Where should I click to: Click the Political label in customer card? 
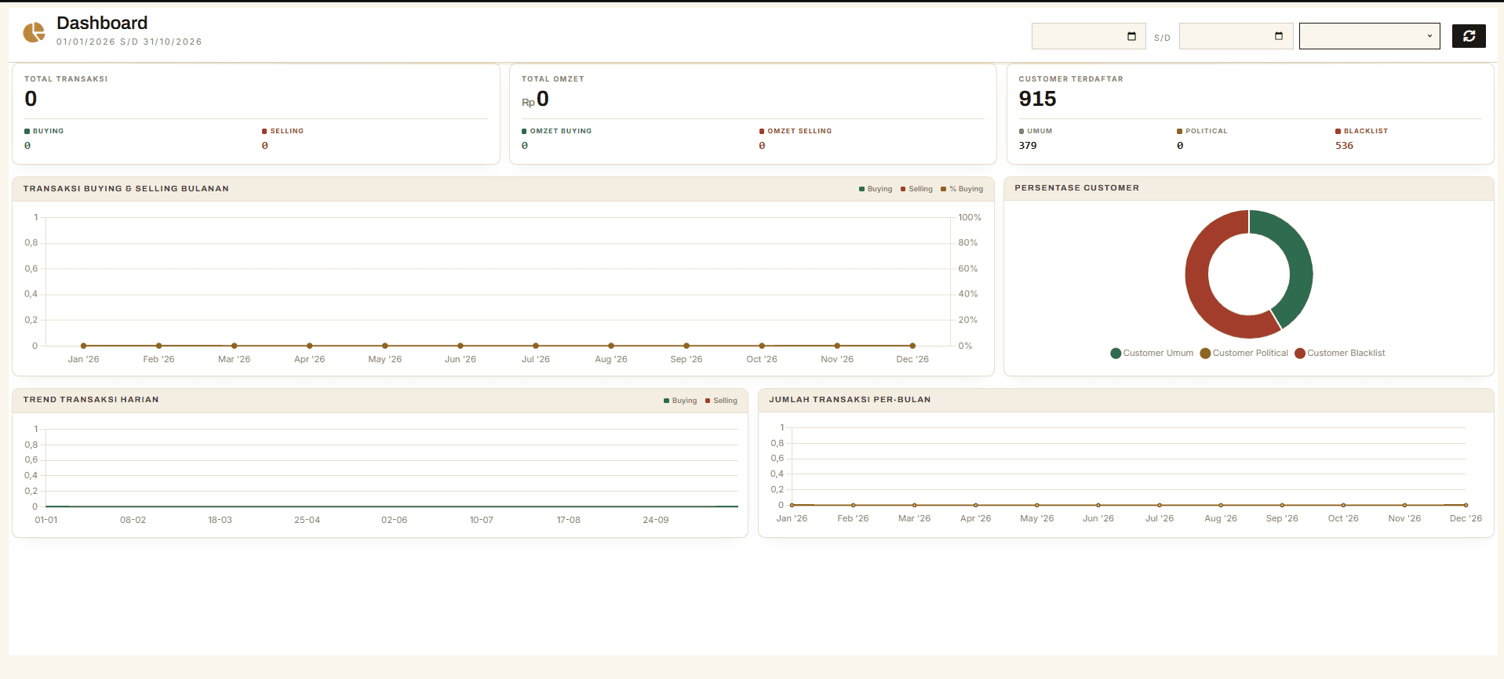(1206, 131)
